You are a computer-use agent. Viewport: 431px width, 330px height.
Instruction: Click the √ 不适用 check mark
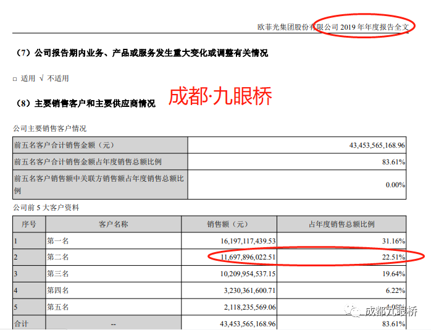click(41, 78)
